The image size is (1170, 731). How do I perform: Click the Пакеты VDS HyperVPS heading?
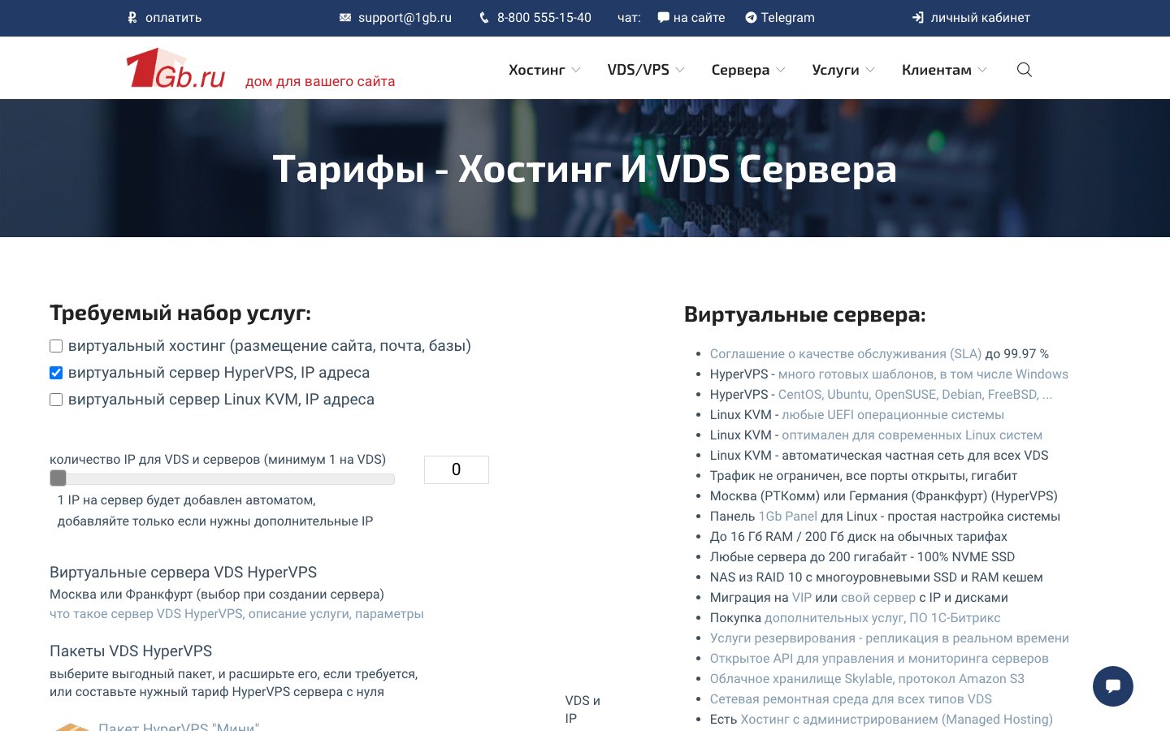pos(131,651)
